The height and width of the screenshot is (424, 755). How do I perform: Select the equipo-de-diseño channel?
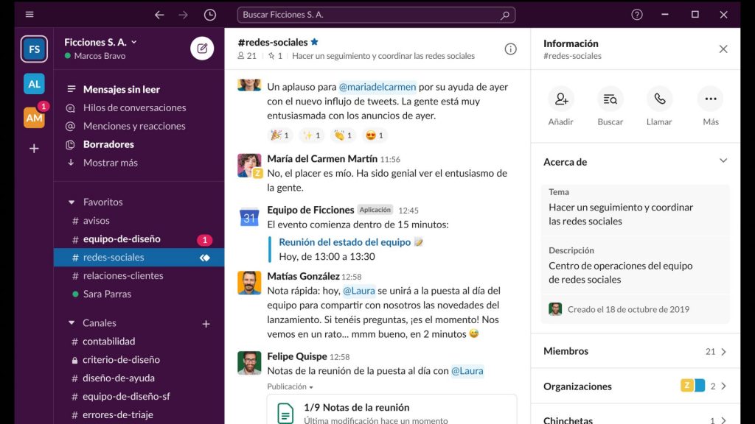(x=122, y=239)
